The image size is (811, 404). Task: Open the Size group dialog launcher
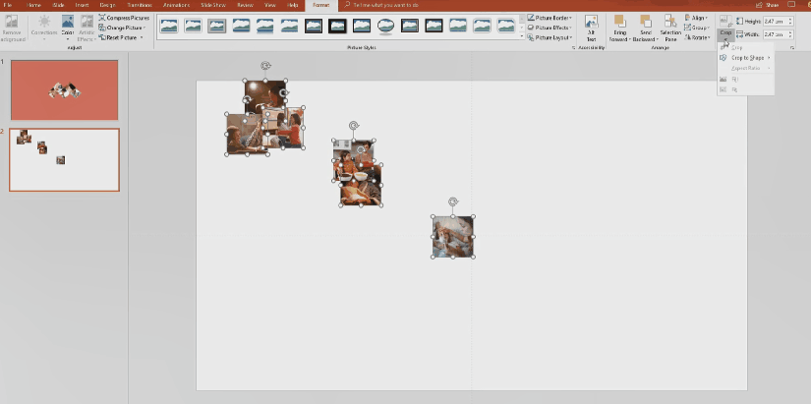792,47
